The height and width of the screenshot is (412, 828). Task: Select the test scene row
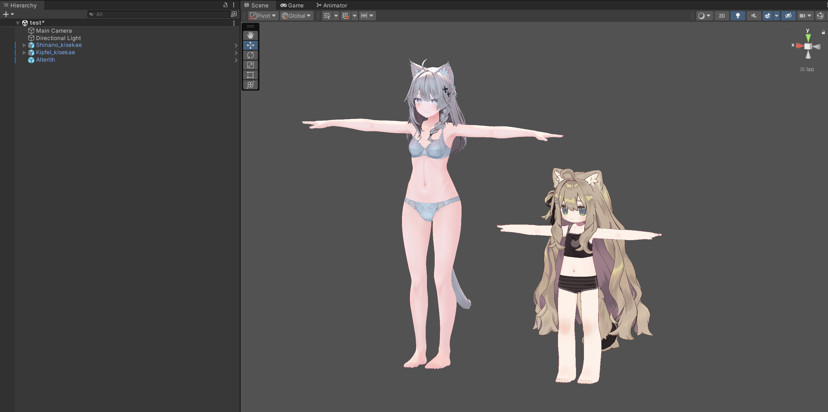pos(120,23)
